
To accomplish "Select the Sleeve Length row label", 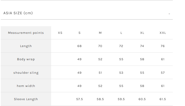I will coord(26,99).
